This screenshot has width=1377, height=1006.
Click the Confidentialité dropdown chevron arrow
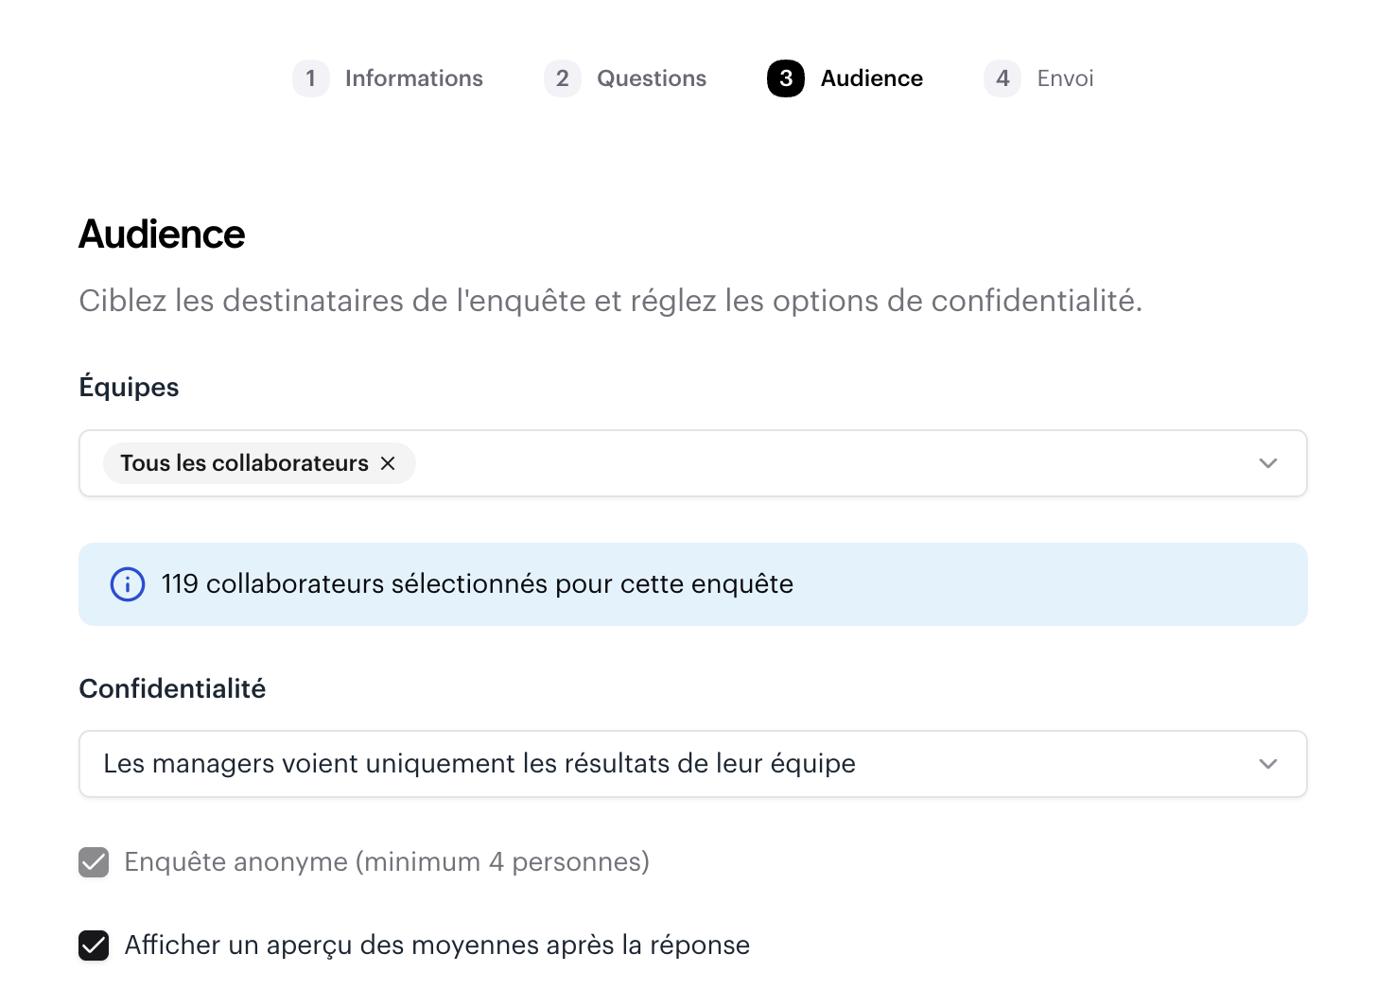tap(1268, 764)
